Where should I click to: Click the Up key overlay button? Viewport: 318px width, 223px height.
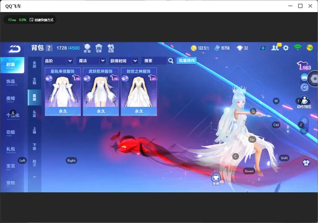pos(252,139)
